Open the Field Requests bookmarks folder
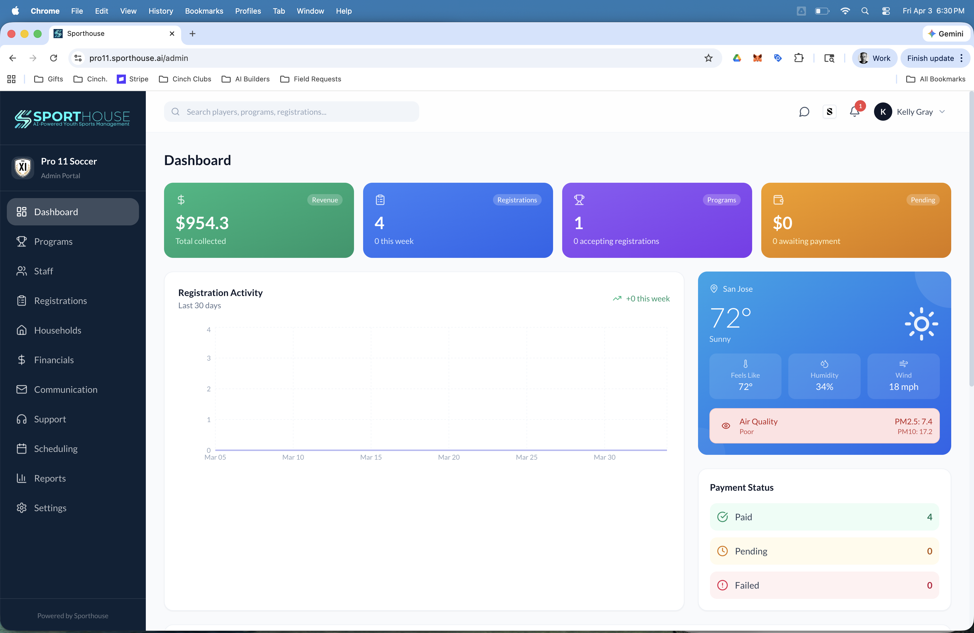 311,79
